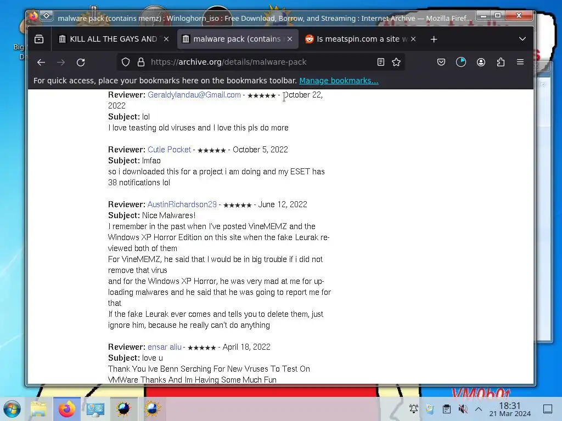Screen dimensions: 562x421
Task: Open the Save to Pocket icon
Action: pos(441,62)
